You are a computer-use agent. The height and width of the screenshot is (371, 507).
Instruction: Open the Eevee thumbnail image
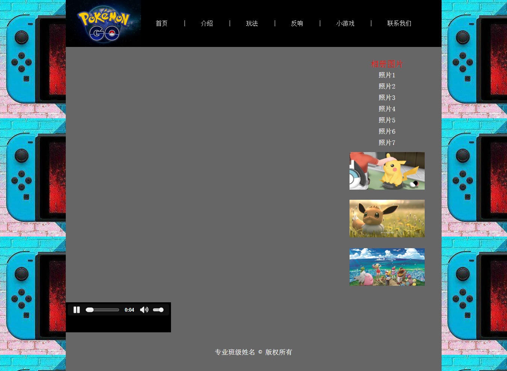(387, 219)
